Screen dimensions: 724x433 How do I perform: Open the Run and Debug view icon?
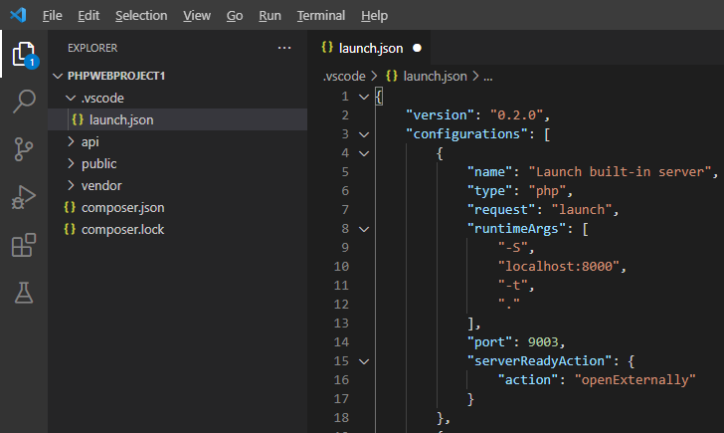coord(24,197)
